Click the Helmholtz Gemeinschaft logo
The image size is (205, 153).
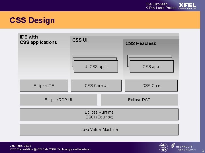pos(184,147)
